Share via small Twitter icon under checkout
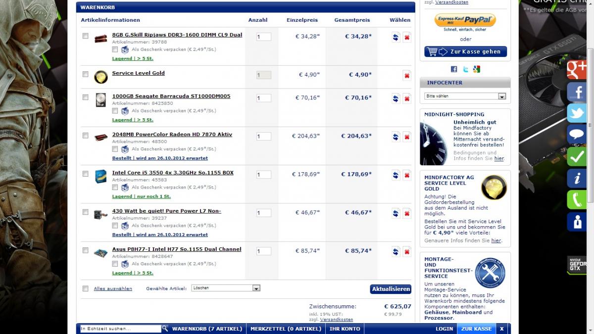The image size is (594, 334). coord(465,69)
